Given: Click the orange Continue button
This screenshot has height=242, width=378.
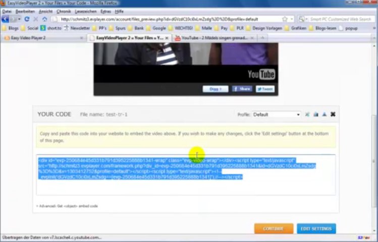Looking at the screenshot, I should pos(273,228).
